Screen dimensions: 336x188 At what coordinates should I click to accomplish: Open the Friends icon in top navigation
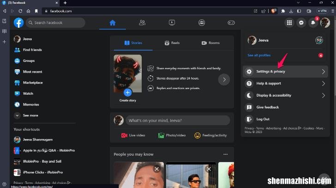point(142,23)
